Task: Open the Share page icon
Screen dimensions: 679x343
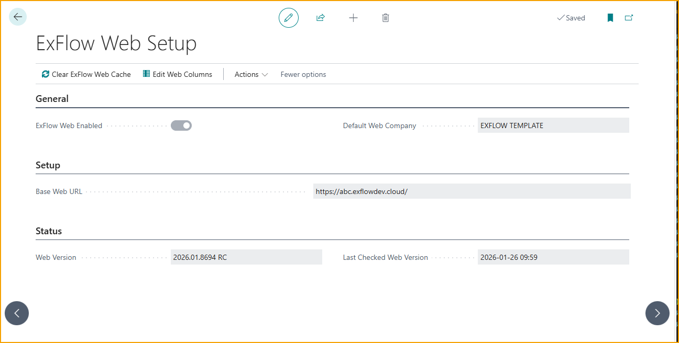Action: (x=321, y=17)
